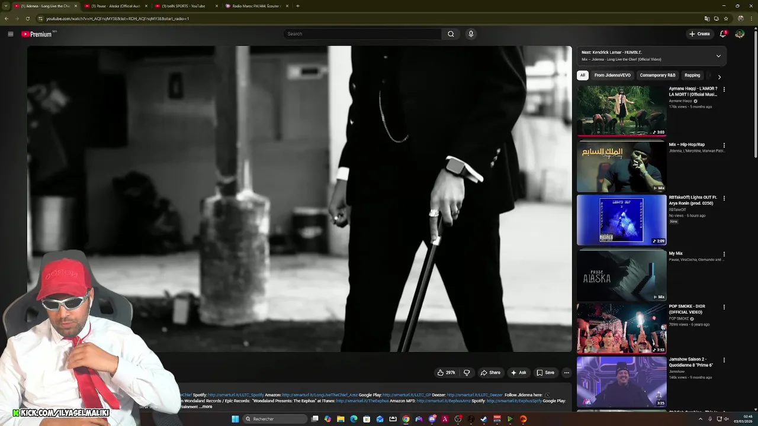Select the From JidennaVEVO chip

612,75
